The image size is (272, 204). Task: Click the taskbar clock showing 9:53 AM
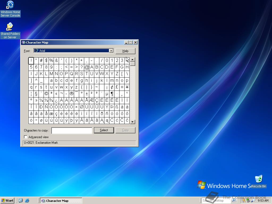pos(263,201)
